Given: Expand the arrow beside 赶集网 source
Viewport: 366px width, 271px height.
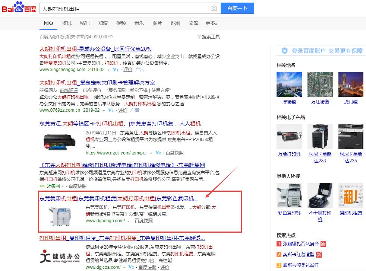Looking at the screenshot, I should coord(63,186).
